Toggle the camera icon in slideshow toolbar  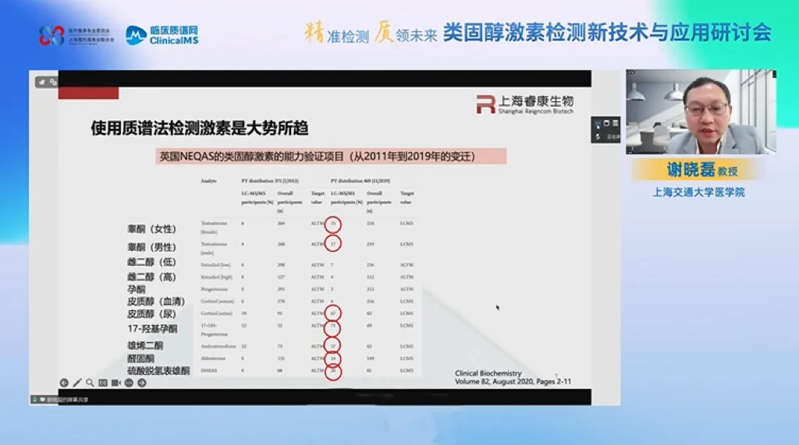tap(115, 383)
